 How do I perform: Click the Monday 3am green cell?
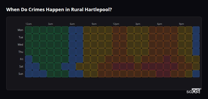(x=50, y=30)
